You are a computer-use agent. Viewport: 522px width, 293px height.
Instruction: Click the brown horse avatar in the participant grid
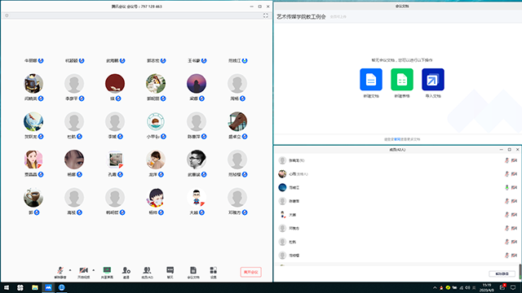[x=237, y=121]
